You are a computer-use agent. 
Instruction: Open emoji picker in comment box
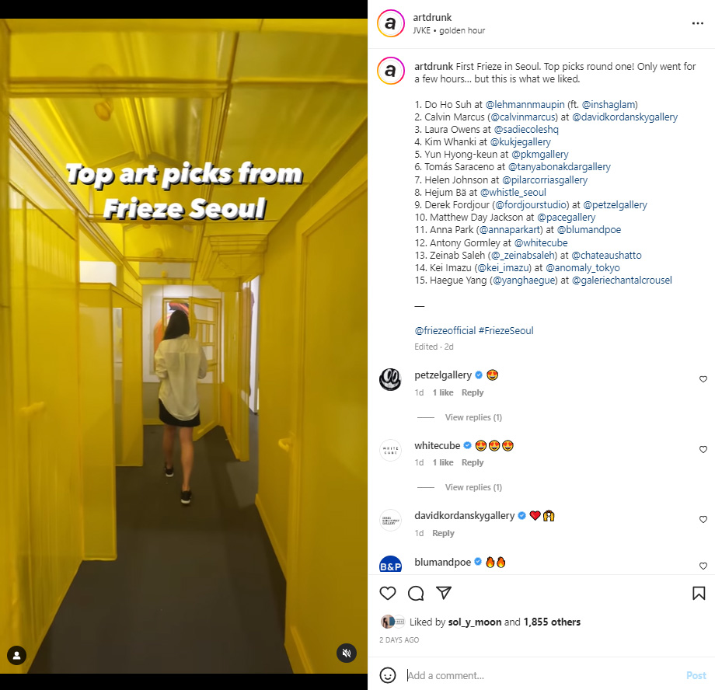[x=388, y=675]
